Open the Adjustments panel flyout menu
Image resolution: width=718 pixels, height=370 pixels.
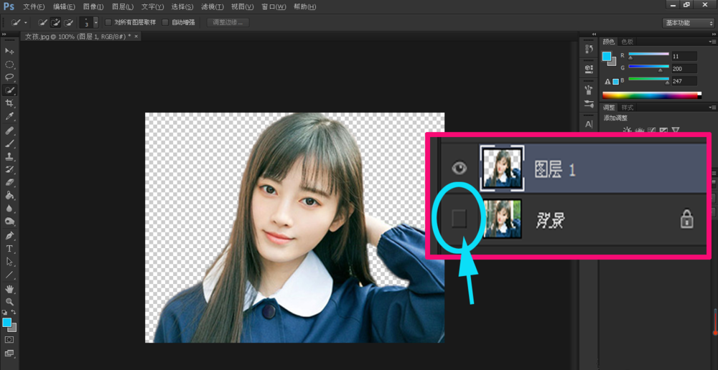pyautogui.click(x=712, y=108)
